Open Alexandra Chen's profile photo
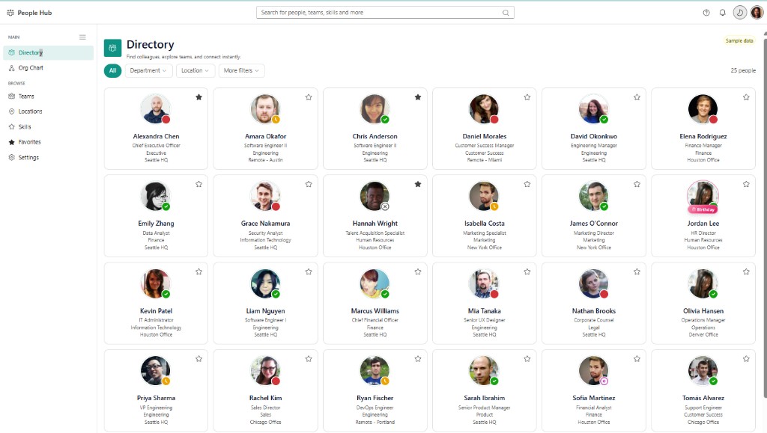This screenshot has height=433, width=767. (x=156, y=109)
